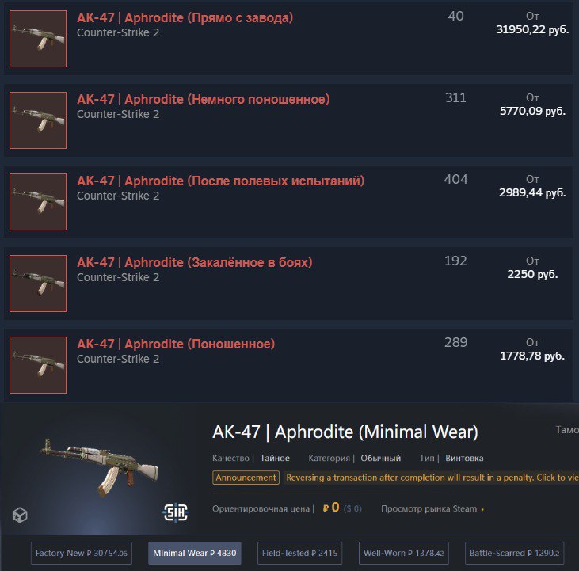Image resolution: width=579 pixels, height=571 pixels.
Task: Click the Немного поношенное AK-47 thumbnail
Action: point(38,120)
